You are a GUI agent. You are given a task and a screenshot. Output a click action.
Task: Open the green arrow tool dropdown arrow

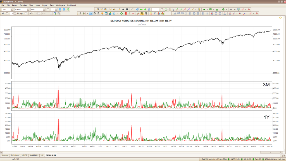pos(207,9)
